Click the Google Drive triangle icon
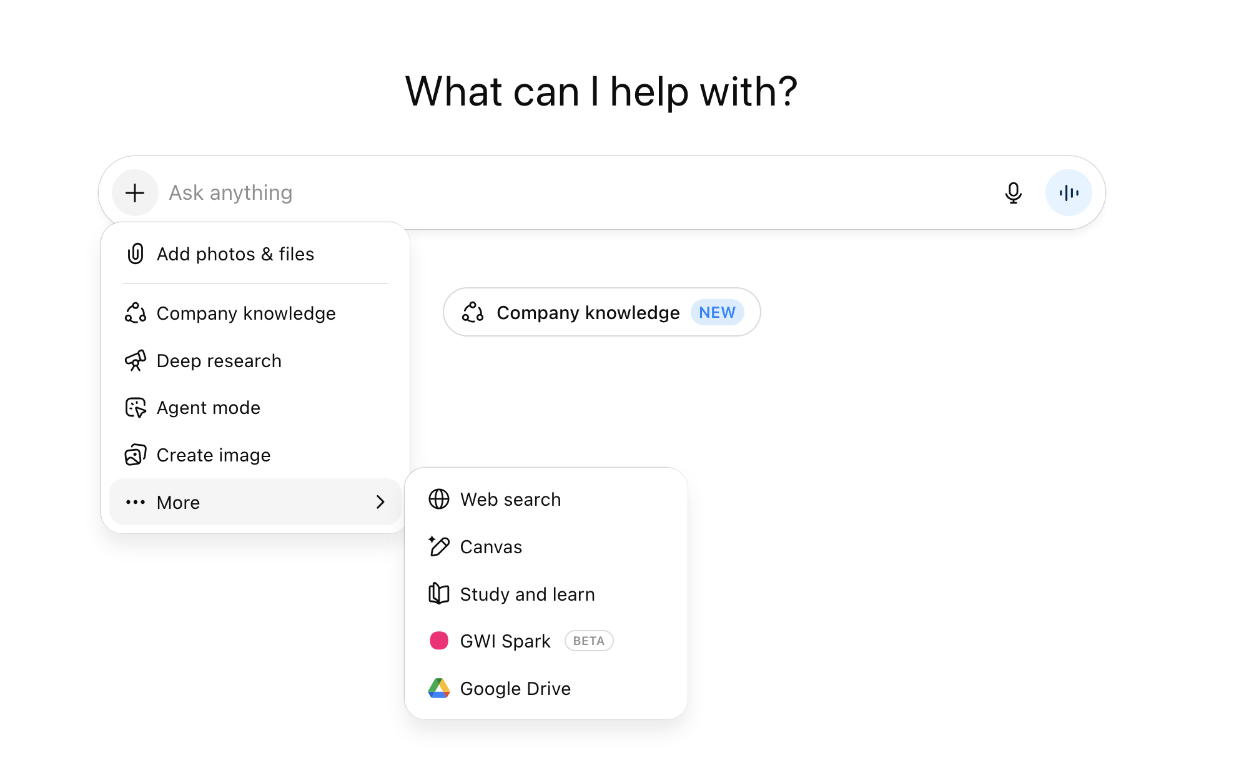This screenshot has height=783, width=1259. pos(440,688)
